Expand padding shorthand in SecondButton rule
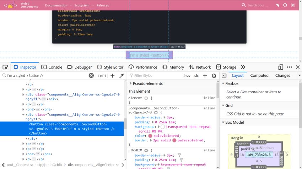This screenshot has height=169, width=302. click(152, 122)
